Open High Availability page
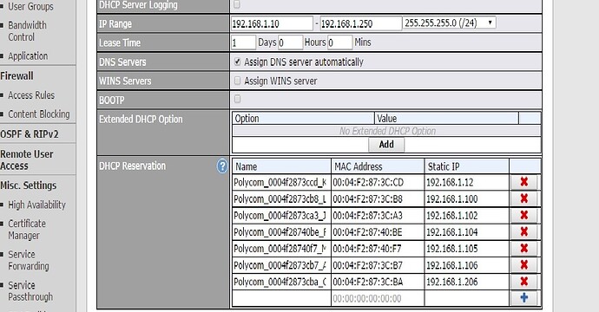This screenshot has height=312, width=599. coord(36,205)
